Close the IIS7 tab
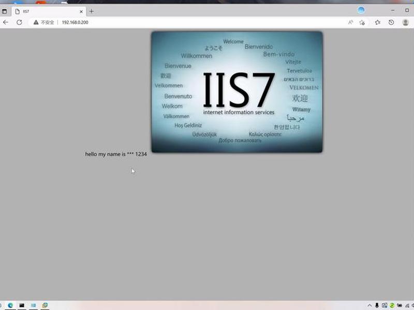414x310 pixels. coord(81,11)
